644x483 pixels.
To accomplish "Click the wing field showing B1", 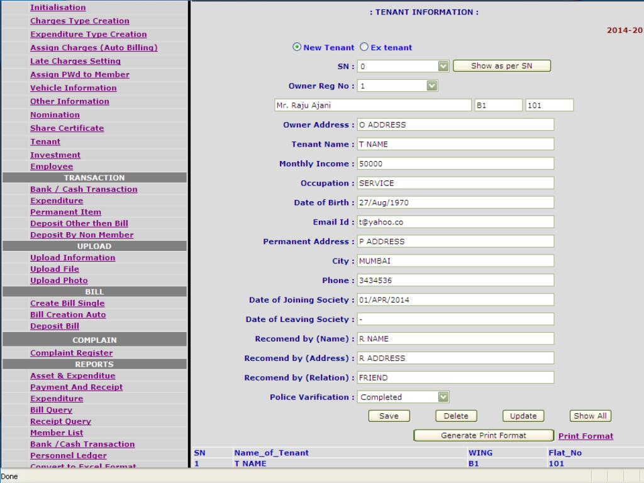I will 499,105.
